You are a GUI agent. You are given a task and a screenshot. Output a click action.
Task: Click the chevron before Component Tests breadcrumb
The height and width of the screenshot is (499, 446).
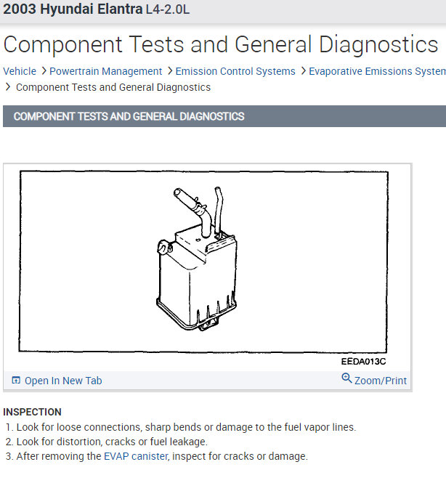(8, 87)
